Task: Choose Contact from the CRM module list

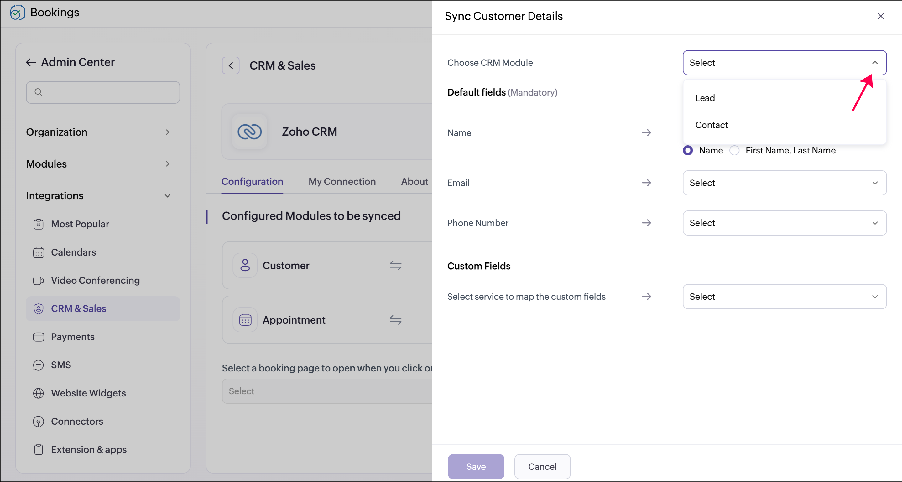Action: click(x=712, y=125)
